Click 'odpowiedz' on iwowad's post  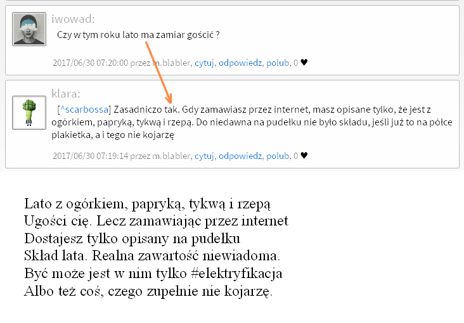[241, 63]
